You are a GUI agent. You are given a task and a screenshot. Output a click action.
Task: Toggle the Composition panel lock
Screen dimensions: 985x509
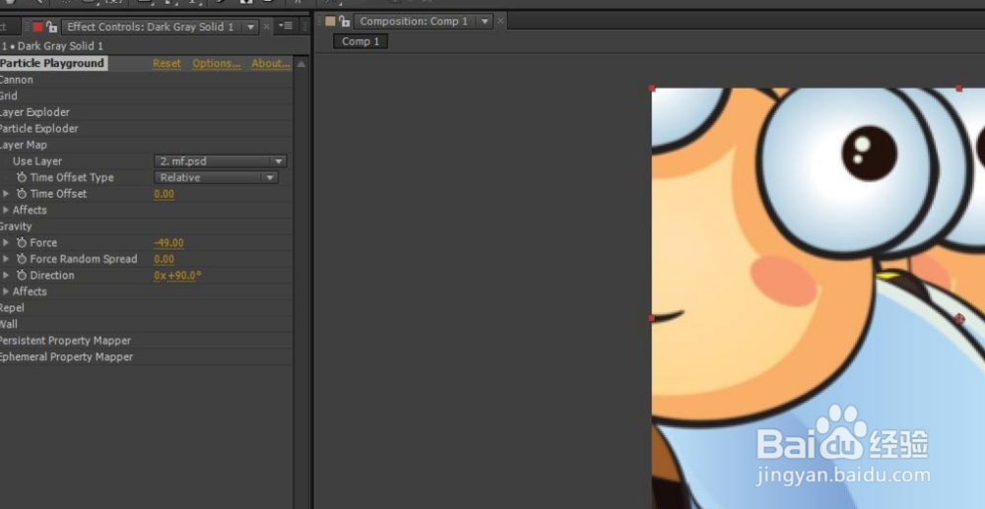tap(344, 22)
